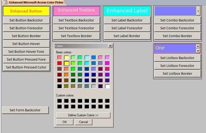This screenshot has width=206, height=133.
Task: Cancel the Color dialog
Action: coord(83,122)
